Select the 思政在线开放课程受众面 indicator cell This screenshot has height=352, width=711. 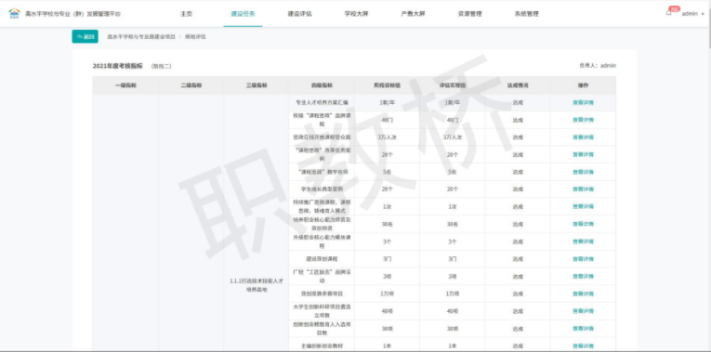pos(322,137)
